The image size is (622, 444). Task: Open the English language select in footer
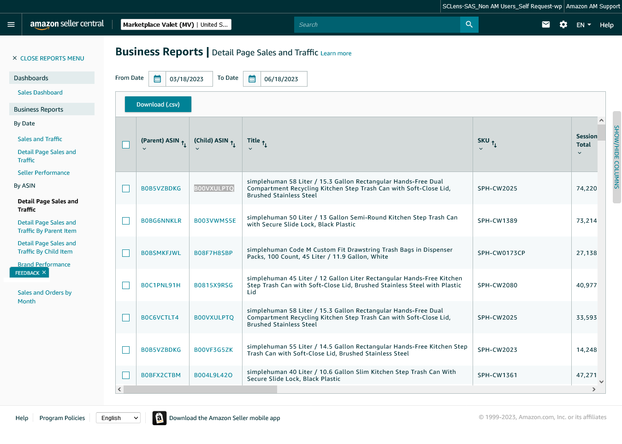click(118, 418)
